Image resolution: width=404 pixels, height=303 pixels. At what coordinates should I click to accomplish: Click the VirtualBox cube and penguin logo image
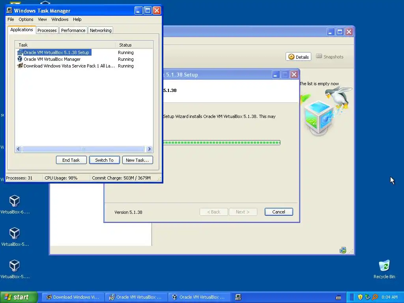(326, 111)
